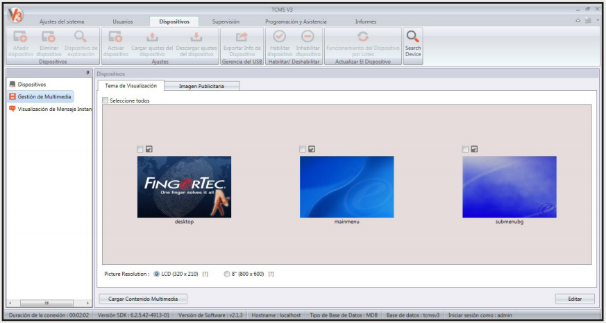Tick the checkbox above the desktop image
Viewport: 606px width, 323px height.
click(x=140, y=149)
